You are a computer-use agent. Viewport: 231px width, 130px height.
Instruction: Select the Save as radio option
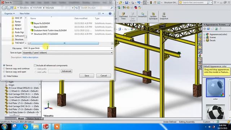4,65
